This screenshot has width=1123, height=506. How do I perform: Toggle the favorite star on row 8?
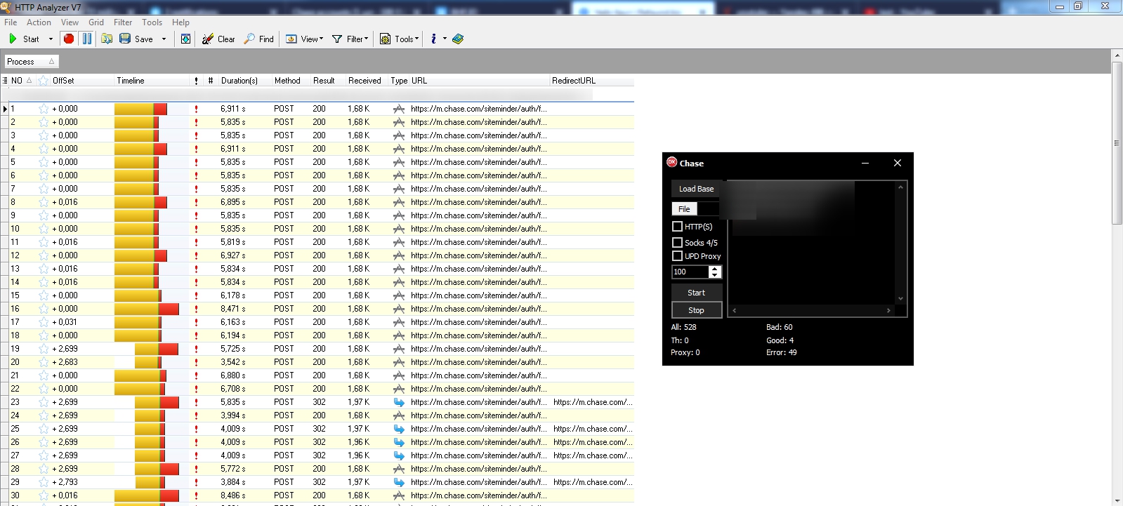[44, 202]
